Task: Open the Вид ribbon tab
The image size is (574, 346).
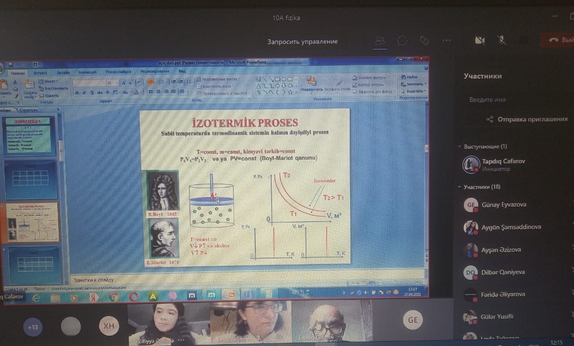Action: click(182, 71)
